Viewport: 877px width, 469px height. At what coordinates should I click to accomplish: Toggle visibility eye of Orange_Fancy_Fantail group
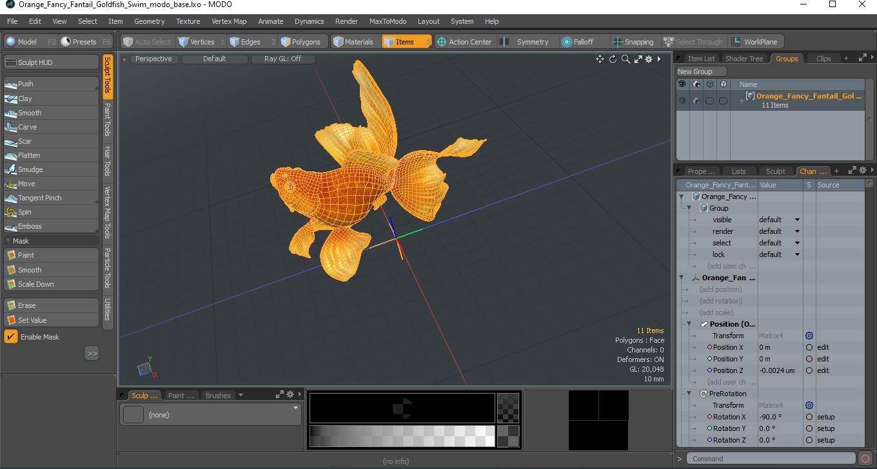tap(682, 100)
